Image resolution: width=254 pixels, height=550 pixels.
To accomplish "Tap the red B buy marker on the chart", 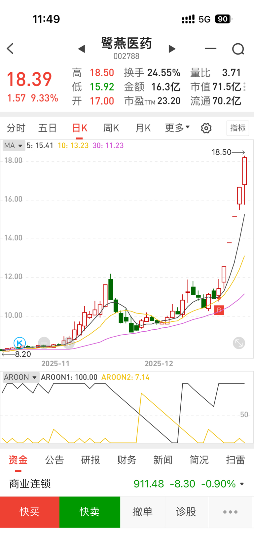I will click(219, 310).
